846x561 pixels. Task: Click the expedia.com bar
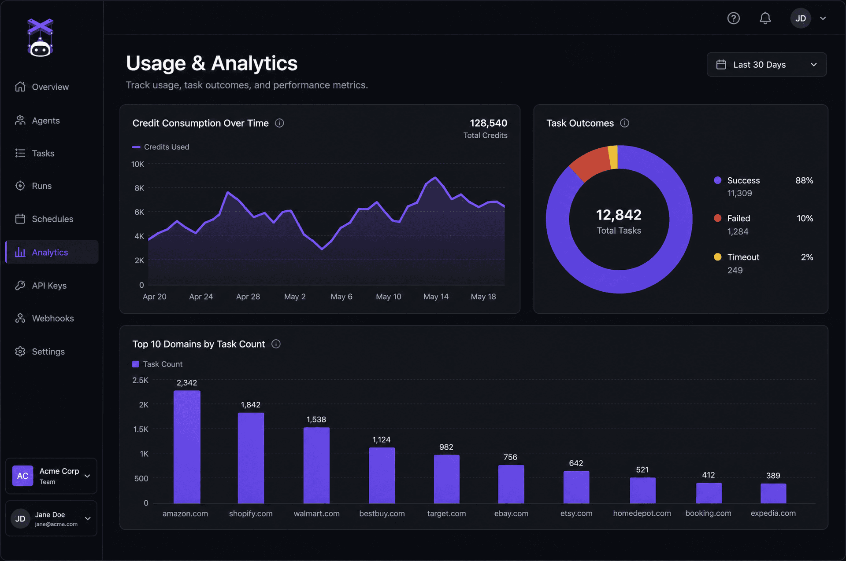click(773, 494)
